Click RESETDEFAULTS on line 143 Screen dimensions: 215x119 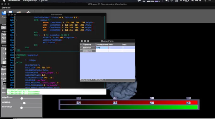[32, 65]
